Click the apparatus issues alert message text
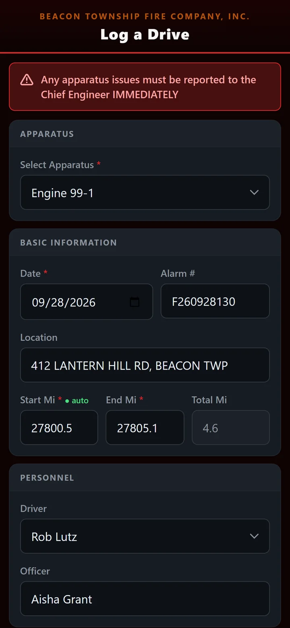Viewport: 290px width, 628px height. (x=148, y=87)
